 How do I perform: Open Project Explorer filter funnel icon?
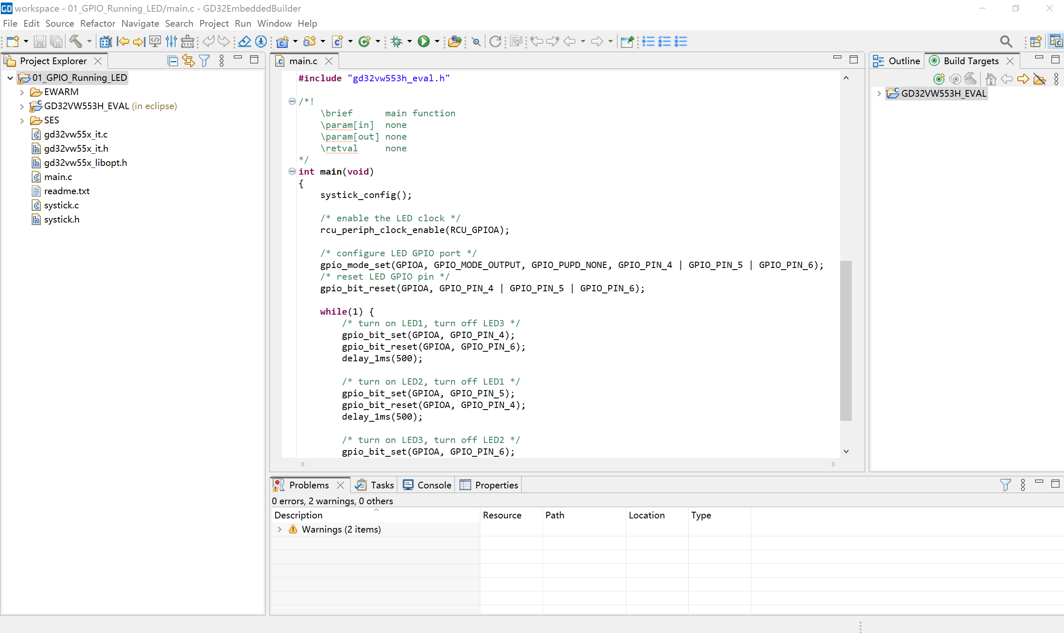click(x=205, y=61)
